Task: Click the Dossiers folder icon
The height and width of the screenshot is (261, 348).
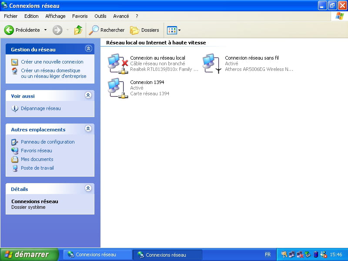Action: pos(135,30)
